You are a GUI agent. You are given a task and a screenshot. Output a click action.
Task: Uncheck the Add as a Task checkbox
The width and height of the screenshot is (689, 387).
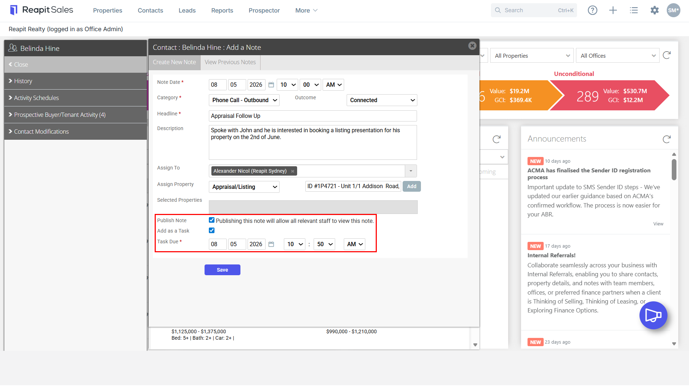(212, 230)
